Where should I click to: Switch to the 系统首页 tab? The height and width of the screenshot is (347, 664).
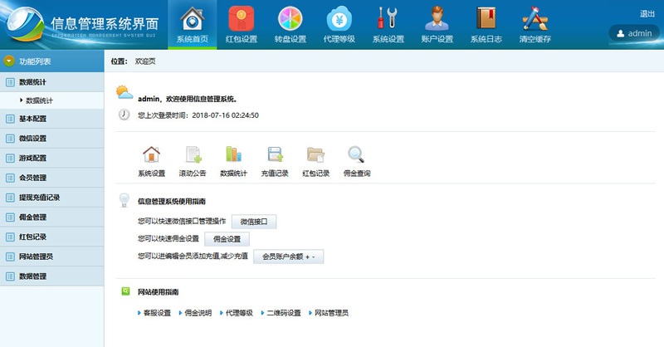tap(193, 25)
